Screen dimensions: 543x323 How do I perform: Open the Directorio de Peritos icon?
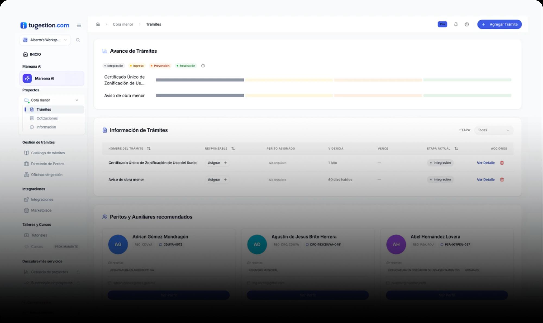click(x=26, y=164)
